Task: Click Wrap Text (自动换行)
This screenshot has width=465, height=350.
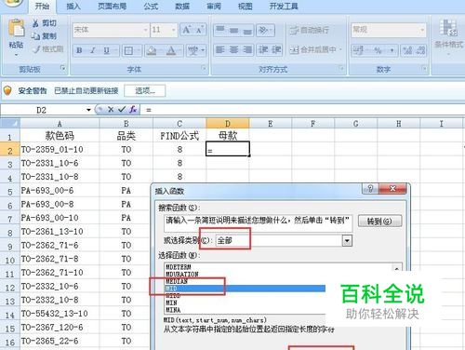Action: [309, 30]
